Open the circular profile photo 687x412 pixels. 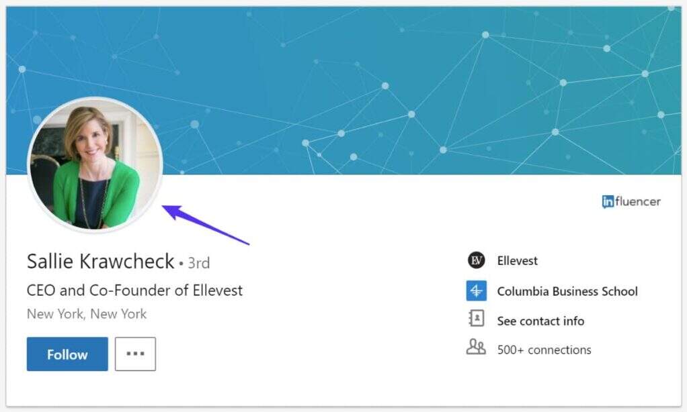point(95,165)
